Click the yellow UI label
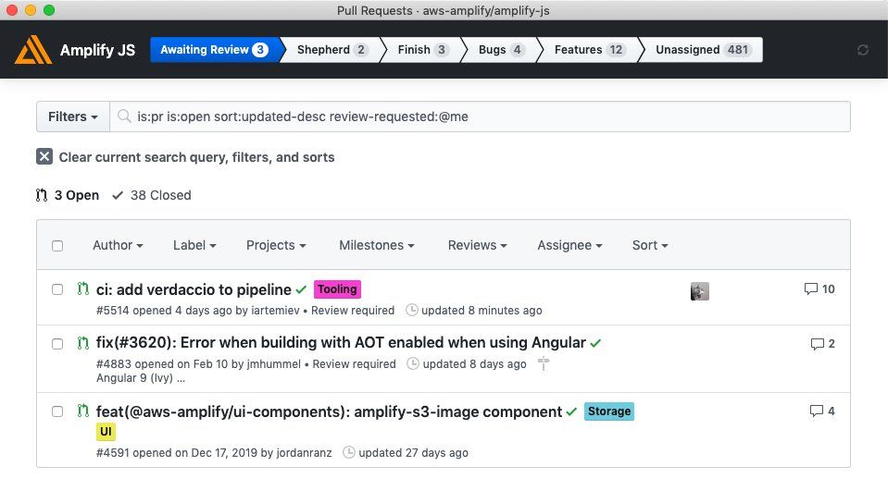 tap(106, 432)
